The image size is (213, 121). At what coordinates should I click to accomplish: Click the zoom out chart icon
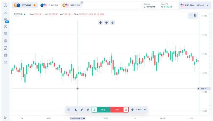(113, 23)
